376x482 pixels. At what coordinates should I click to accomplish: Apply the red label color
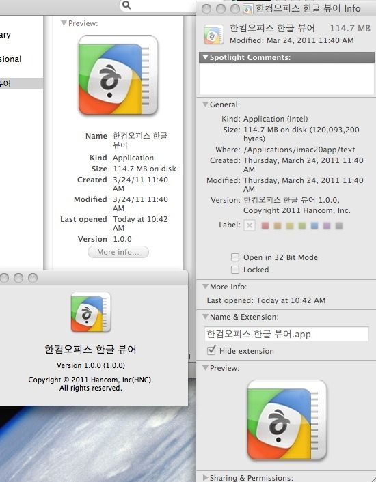click(265, 226)
